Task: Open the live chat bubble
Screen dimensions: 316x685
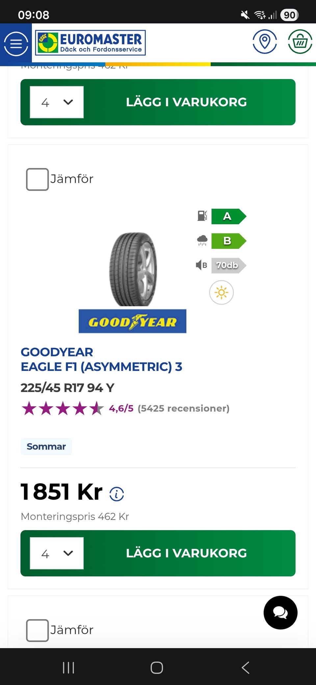Action: pos(280,613)
